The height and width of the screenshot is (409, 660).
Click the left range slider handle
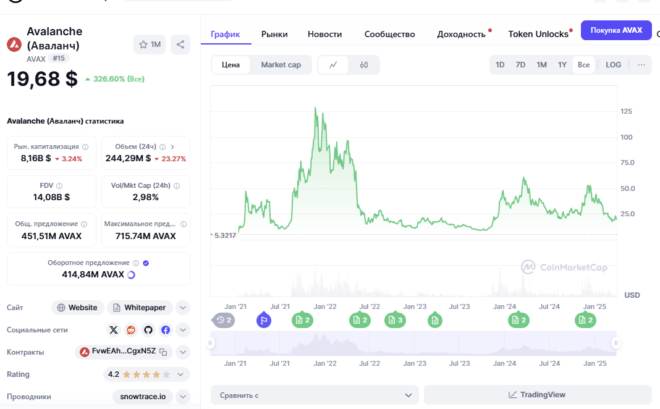(x=210, y=343)
